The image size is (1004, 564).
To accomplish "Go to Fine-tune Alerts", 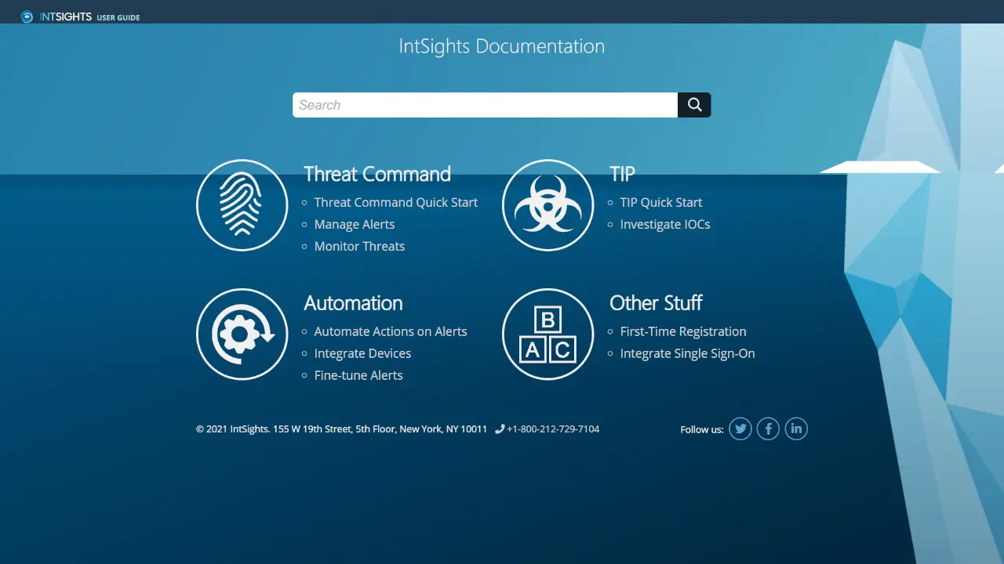I will [x=358, y=375].
